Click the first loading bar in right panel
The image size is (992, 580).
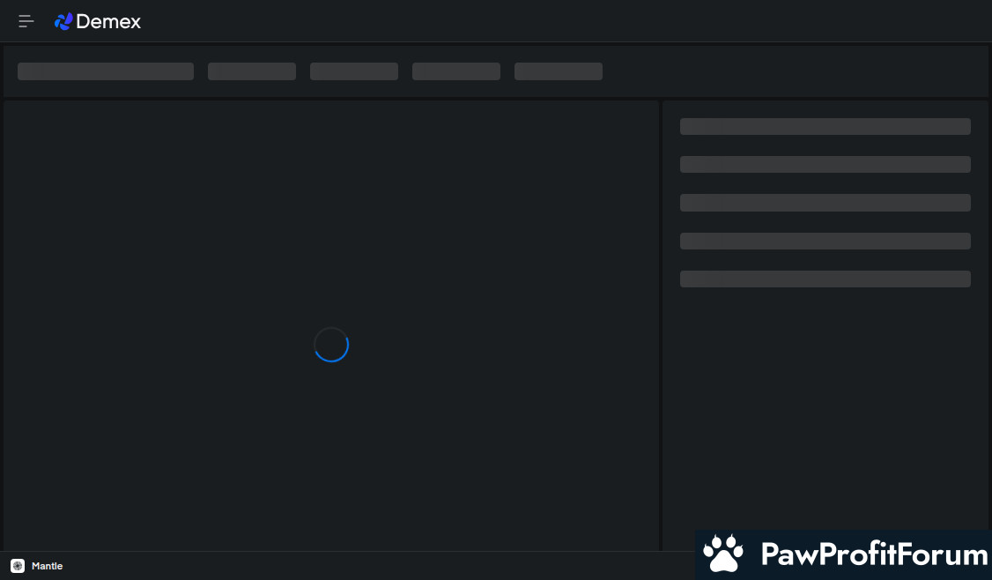coord(825,127)
